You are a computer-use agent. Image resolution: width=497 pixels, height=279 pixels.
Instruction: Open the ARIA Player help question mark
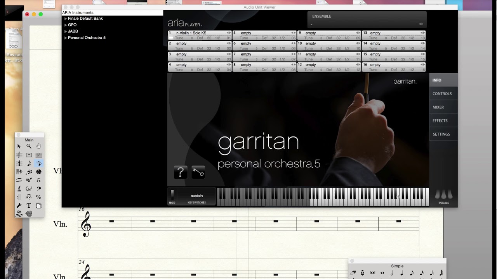(x=181, y=172)
